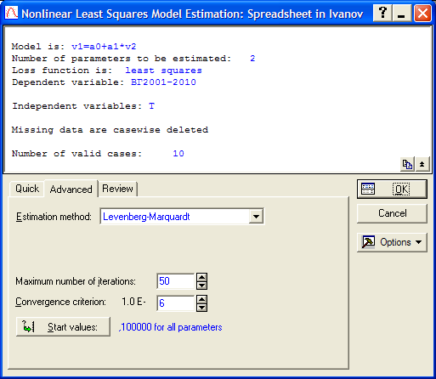Click the Convergence criterion exponent field
Viewport: 436px width, 379px height.
click(x=175, y=303)
